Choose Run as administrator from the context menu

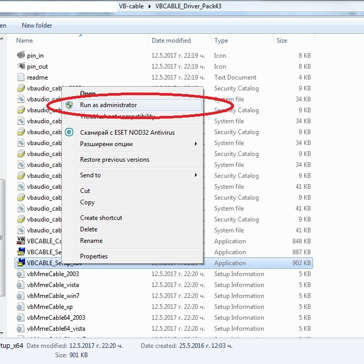132,105
